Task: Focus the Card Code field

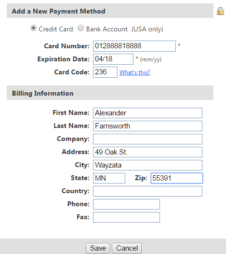Action: (x=105, y=72)
